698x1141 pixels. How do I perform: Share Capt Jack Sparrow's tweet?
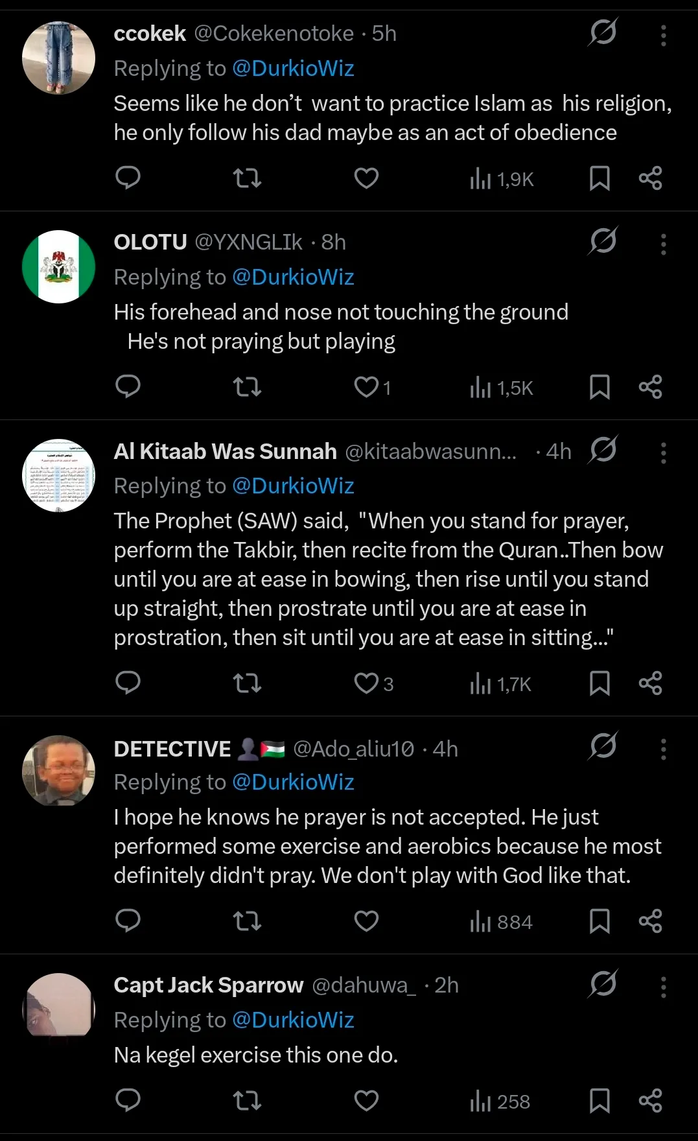click(x=650, y=1100)
